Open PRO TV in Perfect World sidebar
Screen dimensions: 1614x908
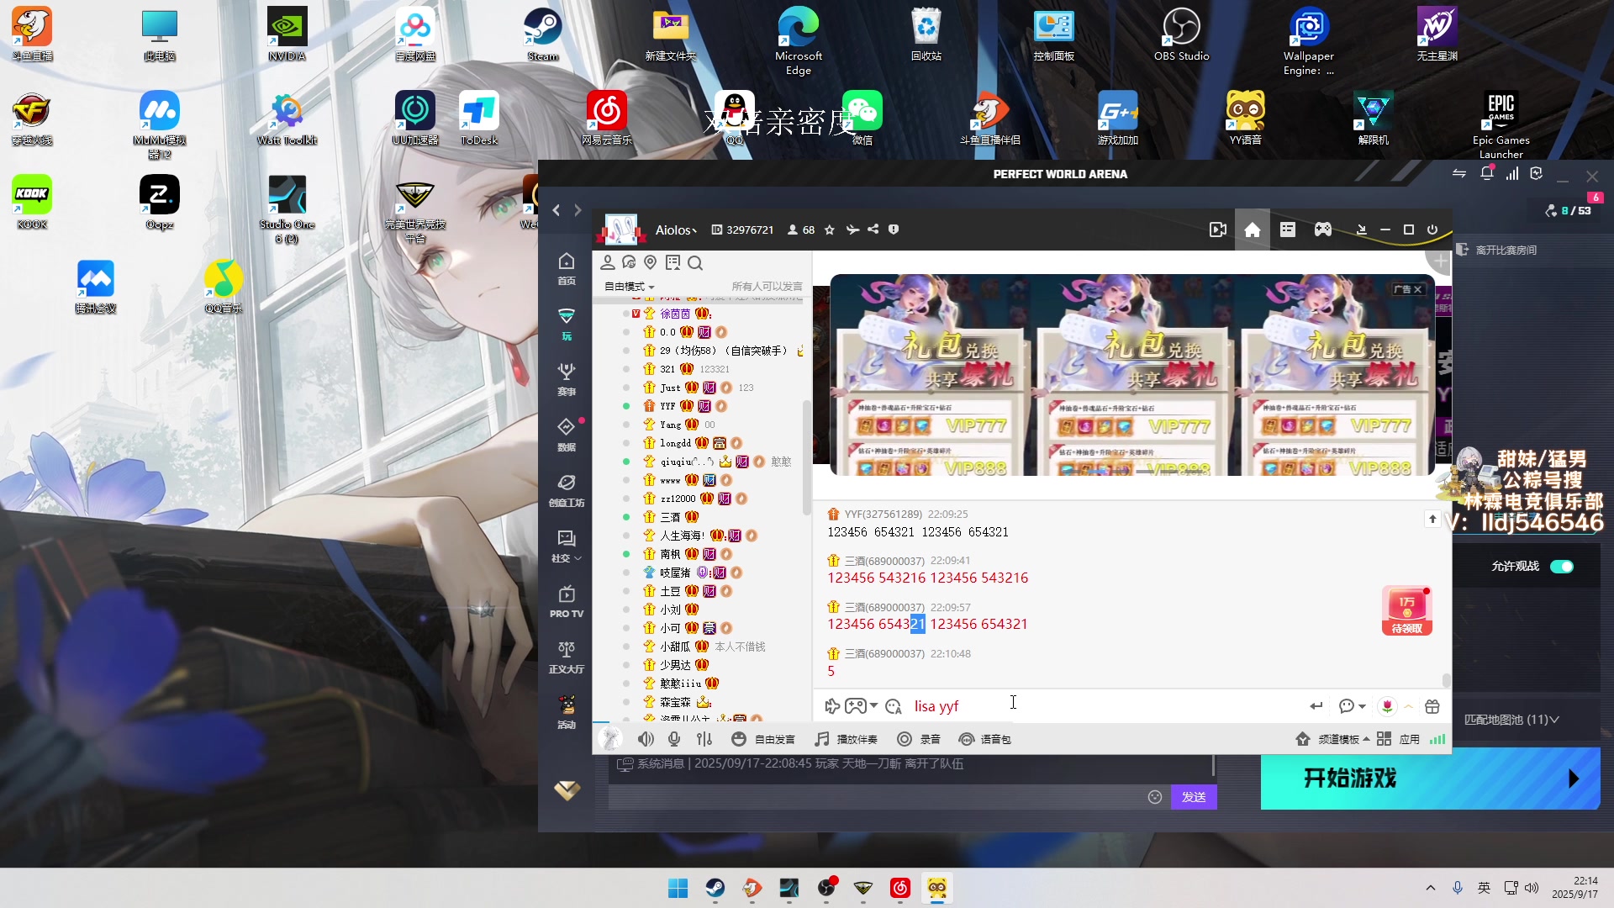tap(567, 602)
